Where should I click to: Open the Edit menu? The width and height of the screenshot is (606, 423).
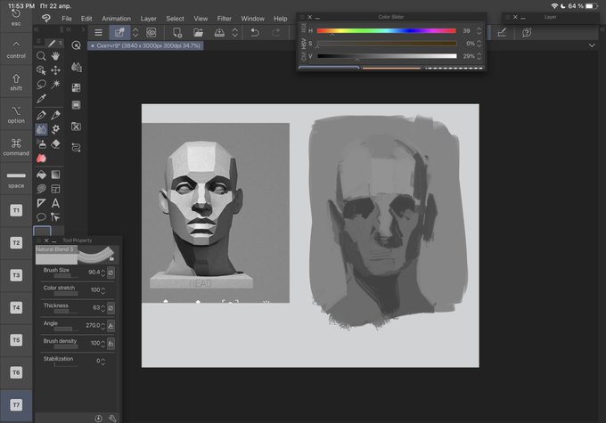[86, 19]
